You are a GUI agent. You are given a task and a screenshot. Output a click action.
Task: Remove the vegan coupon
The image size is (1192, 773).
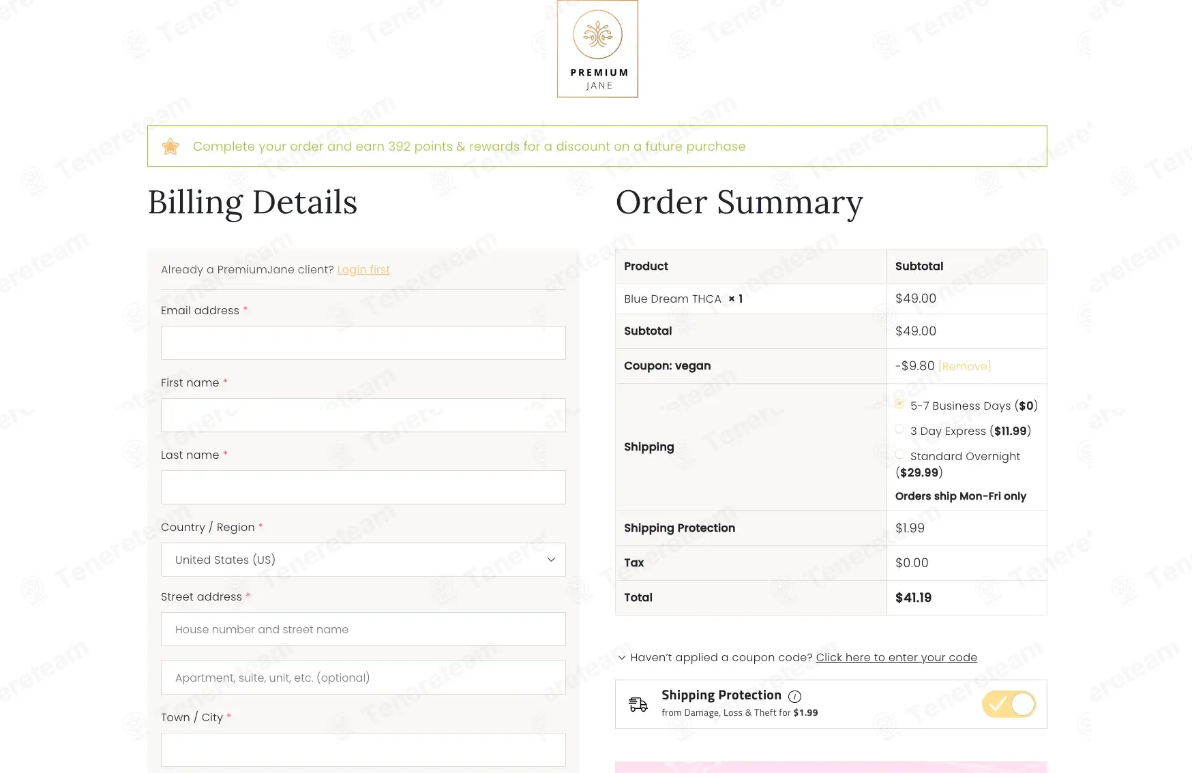pyautogui.click(x=964, y=367)
